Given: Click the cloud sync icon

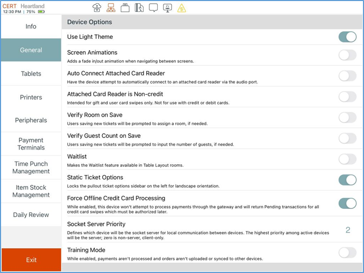Looking at the screenshot, I should [97, 8].
